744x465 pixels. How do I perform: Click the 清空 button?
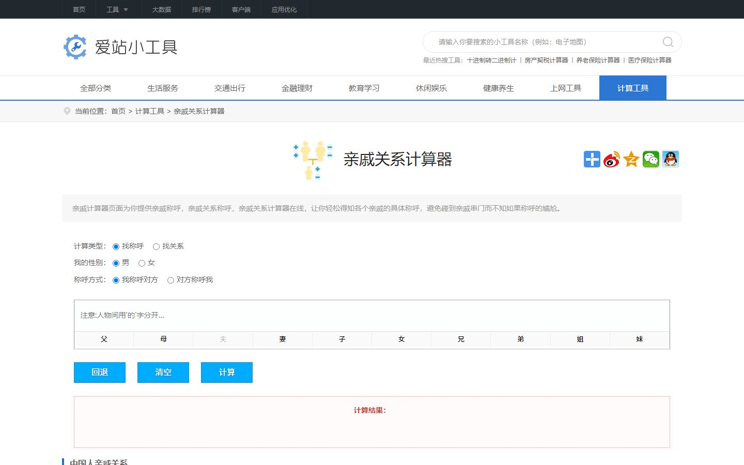point(163,373)
